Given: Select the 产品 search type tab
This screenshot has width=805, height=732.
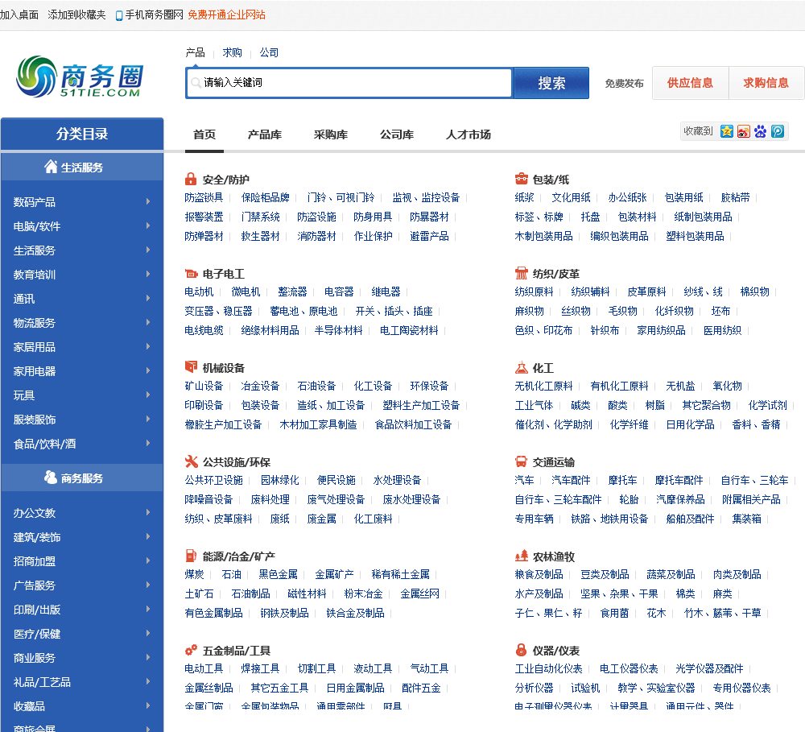Looking at the screenshot, I should tap(195, 52).
